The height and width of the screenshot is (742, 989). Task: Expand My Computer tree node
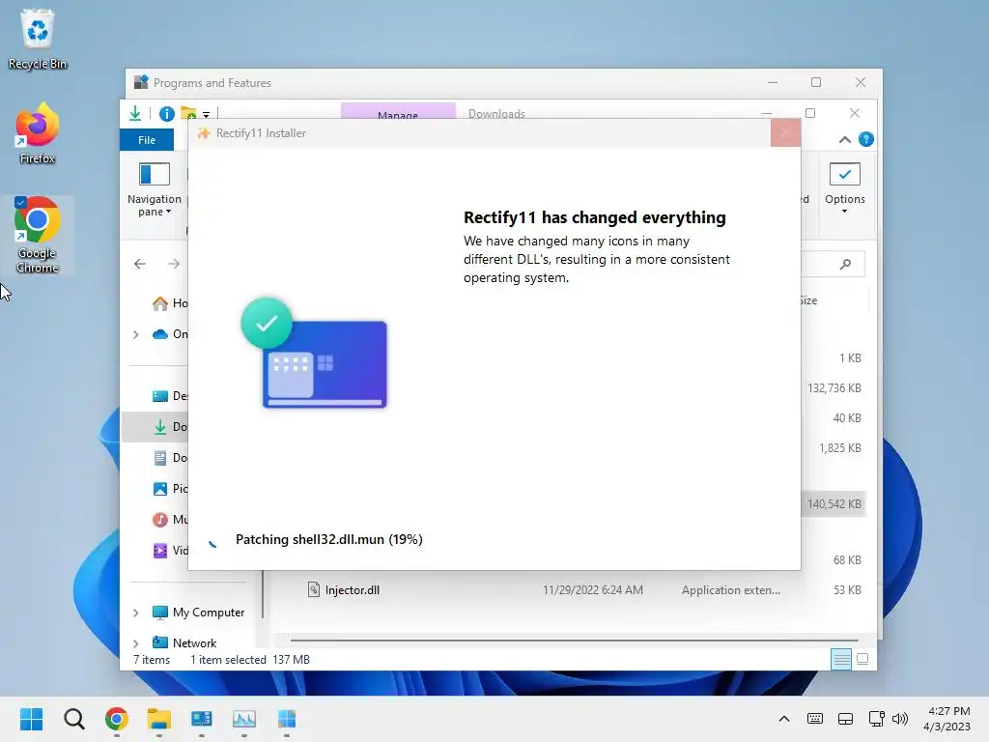point(135,613)
